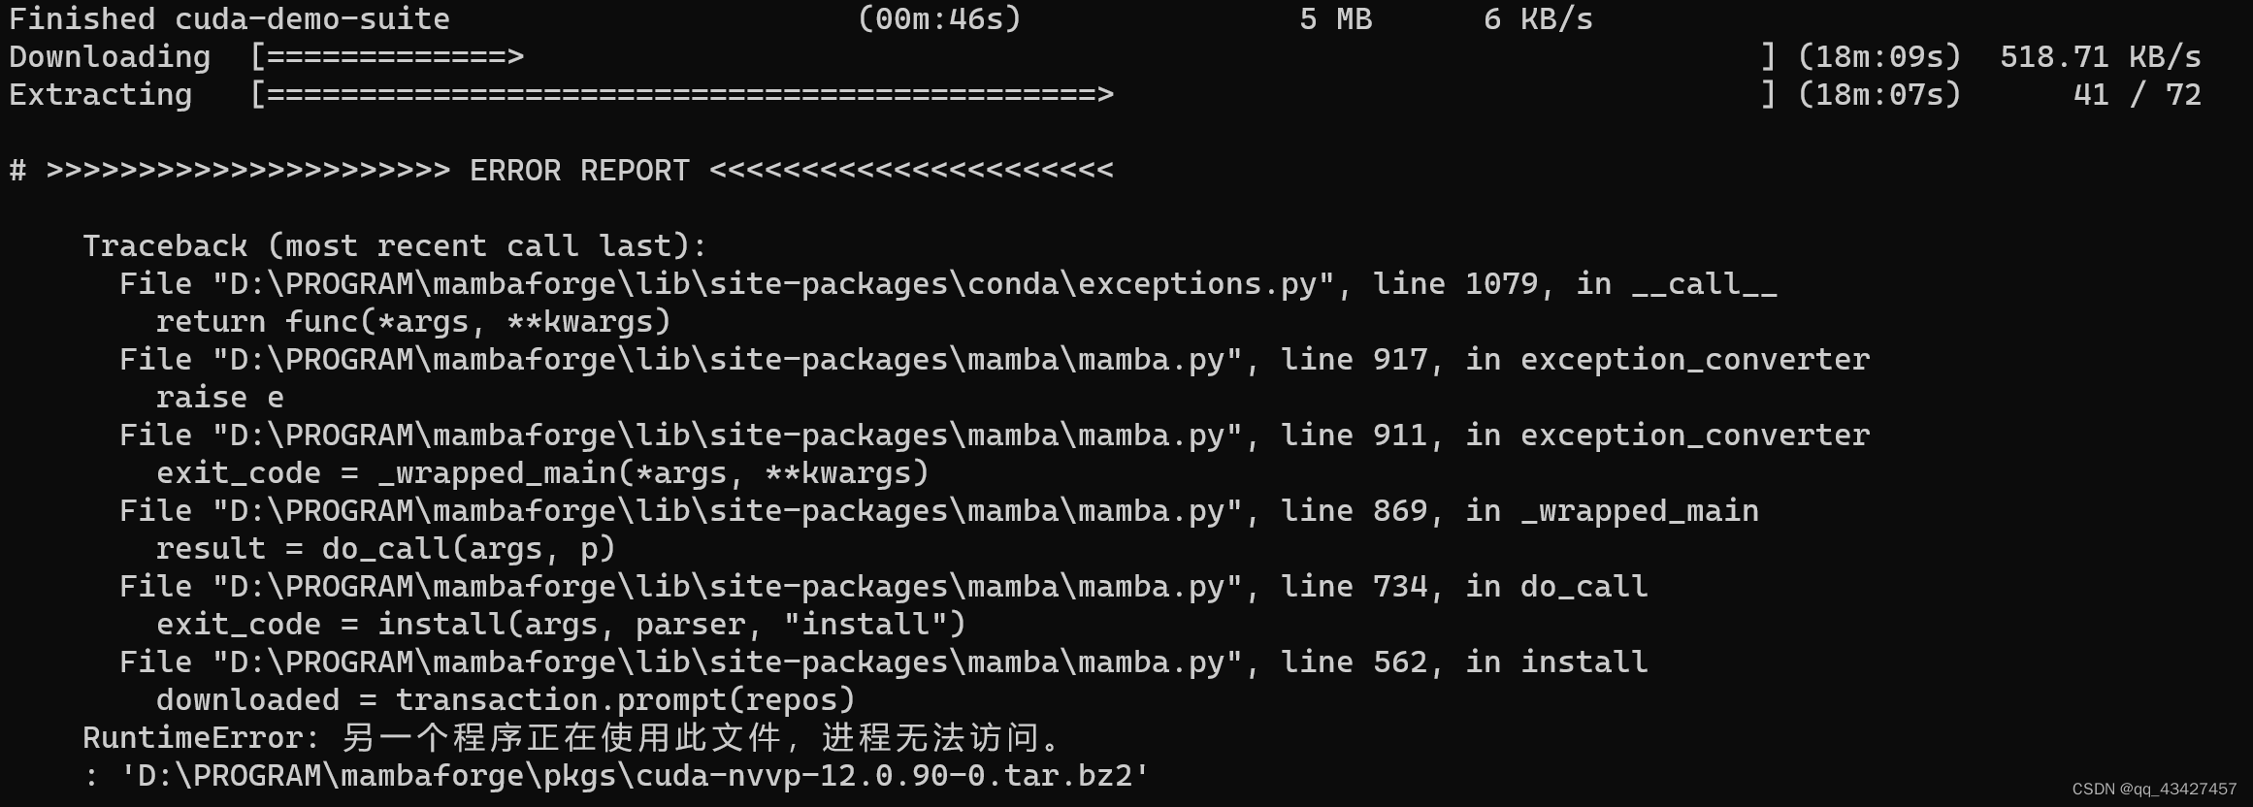2253x807 pixels.
Task: Click the Extracting progress bar
Action: click(x=1013, y=95)
